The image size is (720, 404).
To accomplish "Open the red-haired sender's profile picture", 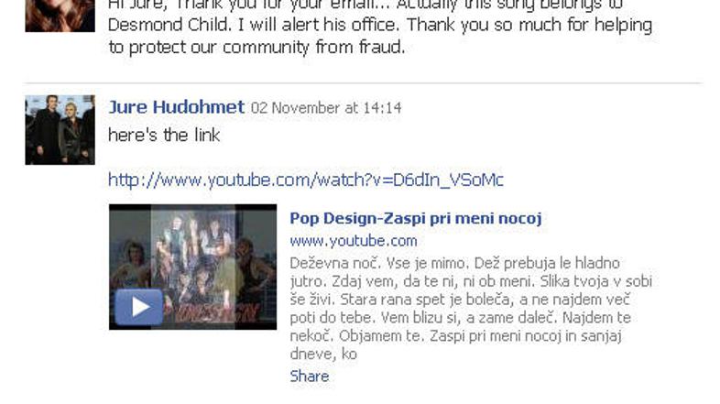I will pos(60,16).
